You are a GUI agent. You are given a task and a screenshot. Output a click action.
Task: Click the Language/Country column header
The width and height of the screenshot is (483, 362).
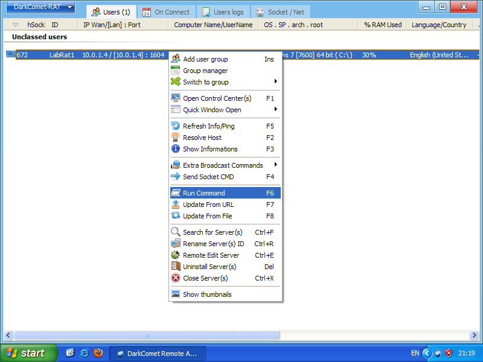pyautogui.click(x=439, y=25)
